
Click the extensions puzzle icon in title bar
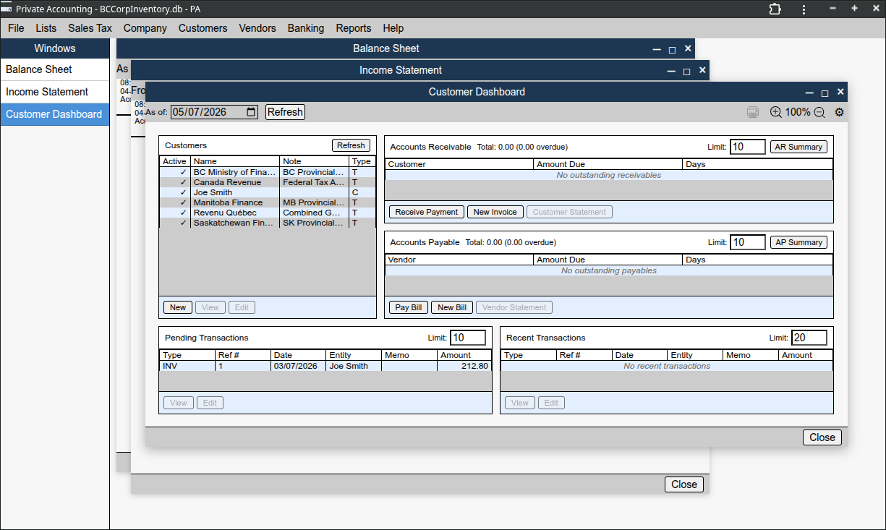click(775, 9)
